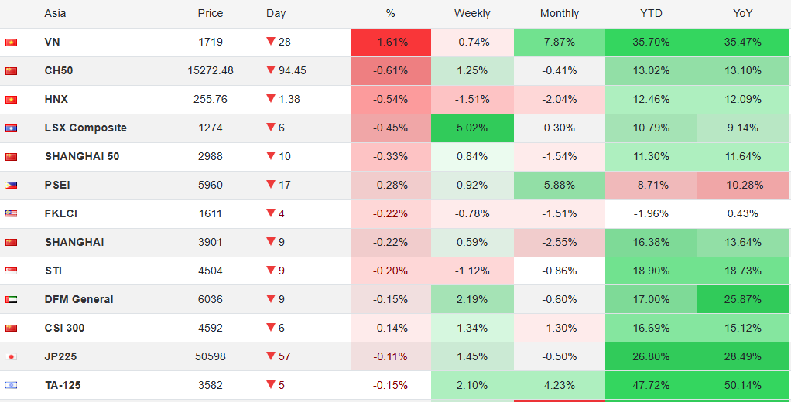Click the UAE flag beside DFM General

pos(11,300)
